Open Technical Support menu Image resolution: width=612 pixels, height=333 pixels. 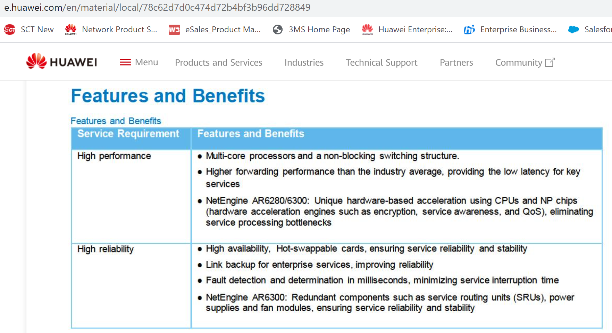(x=382, y=63)
